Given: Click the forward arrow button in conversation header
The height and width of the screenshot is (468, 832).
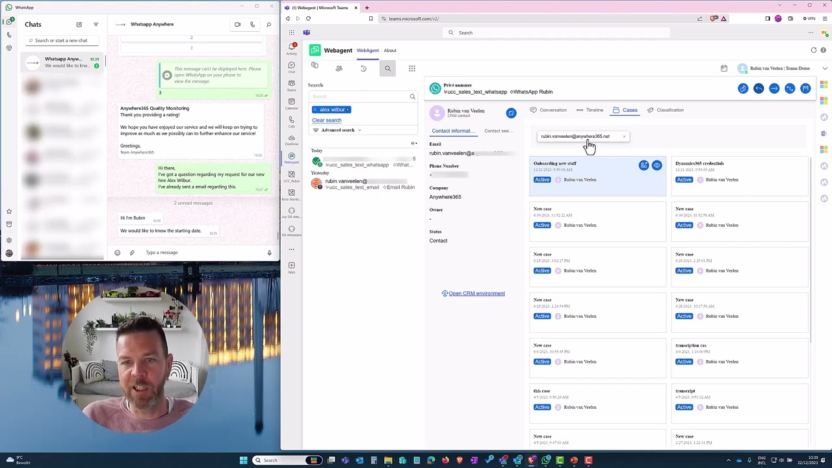Looking at the screenshot, I should pyautogui.click(x=774, y=88).
